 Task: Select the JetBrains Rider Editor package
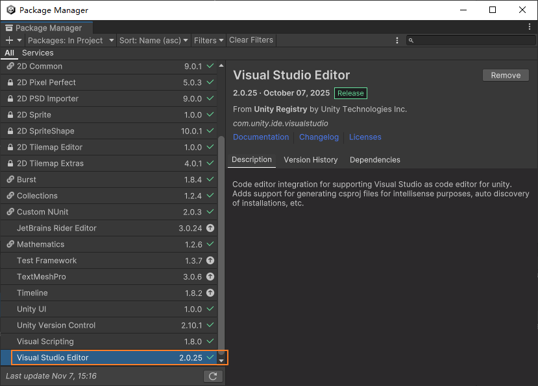point(109,228)
